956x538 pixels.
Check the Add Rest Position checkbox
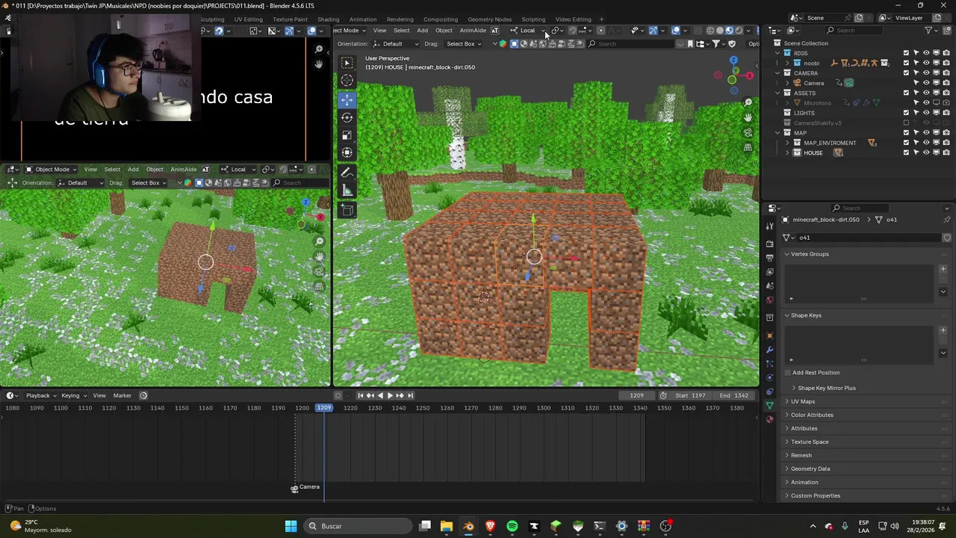click(x=787, y=373)
